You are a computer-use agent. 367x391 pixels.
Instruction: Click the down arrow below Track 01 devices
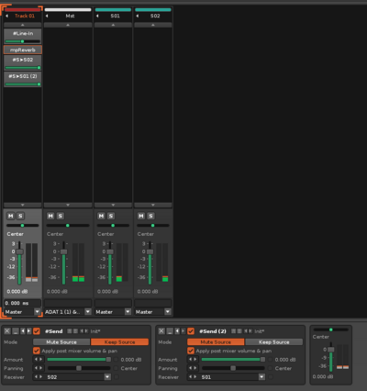click(x=23, y=205)
